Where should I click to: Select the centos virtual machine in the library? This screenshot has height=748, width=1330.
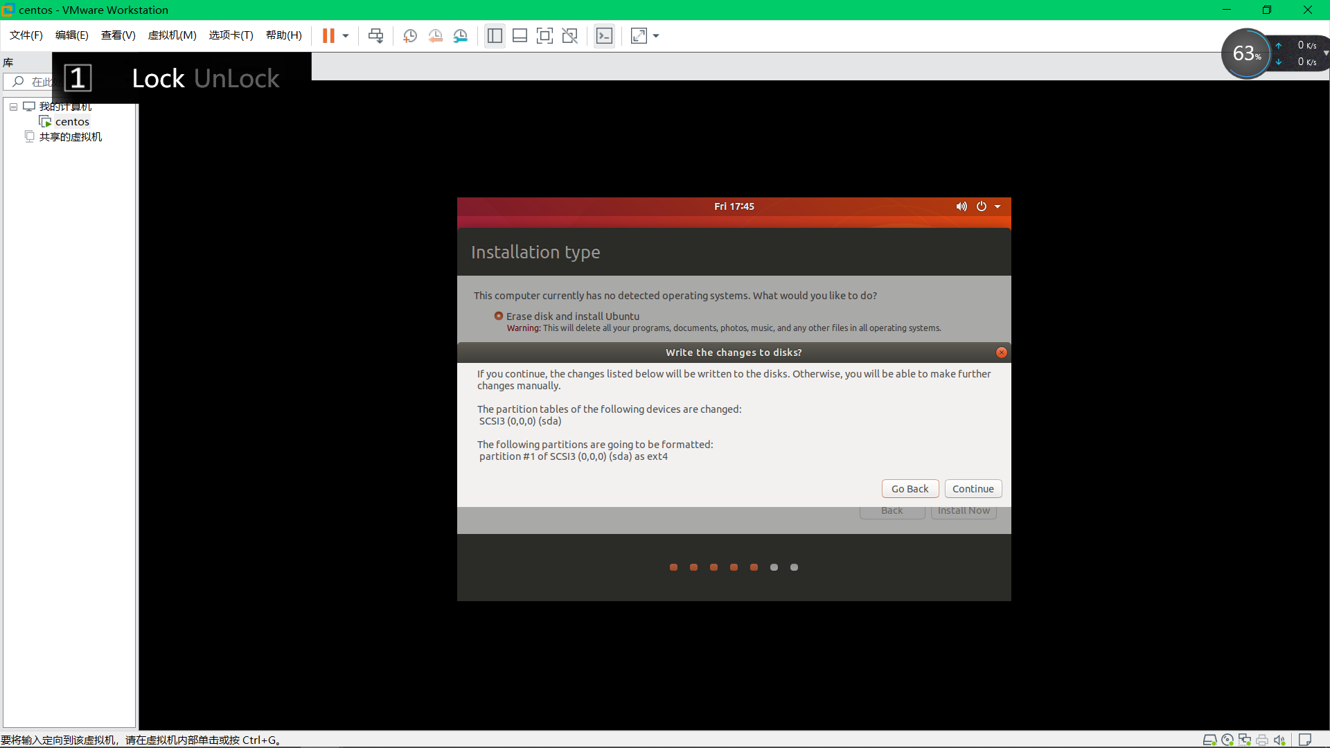pos(72,122)
